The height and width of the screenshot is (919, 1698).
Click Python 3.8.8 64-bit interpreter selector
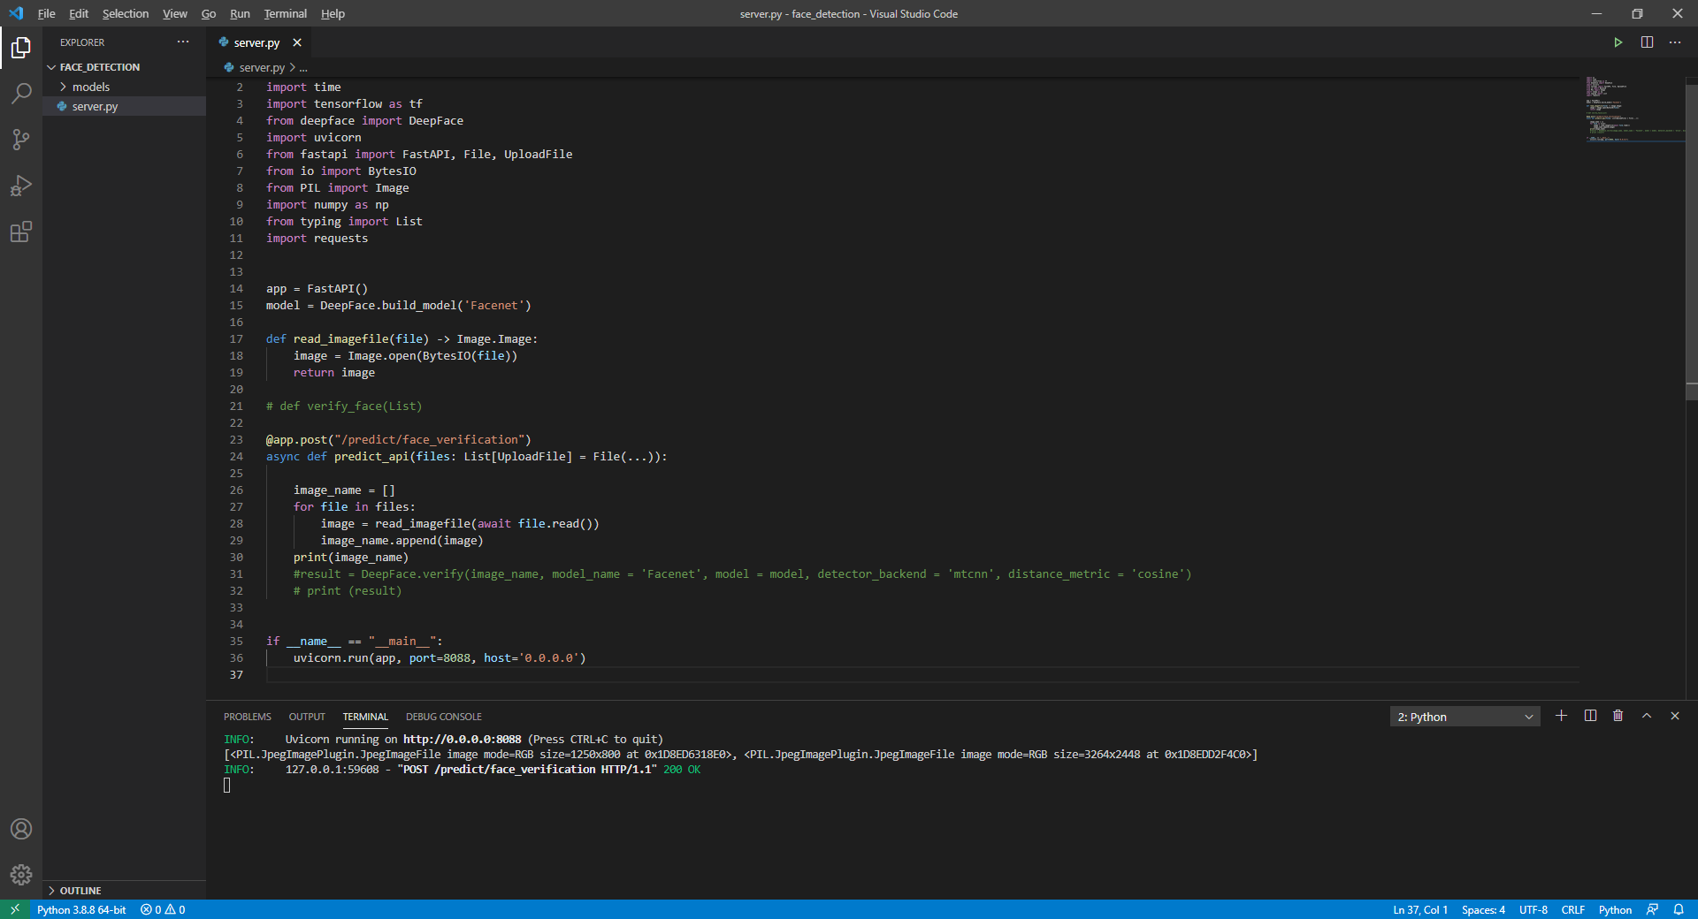coord(80,909)
